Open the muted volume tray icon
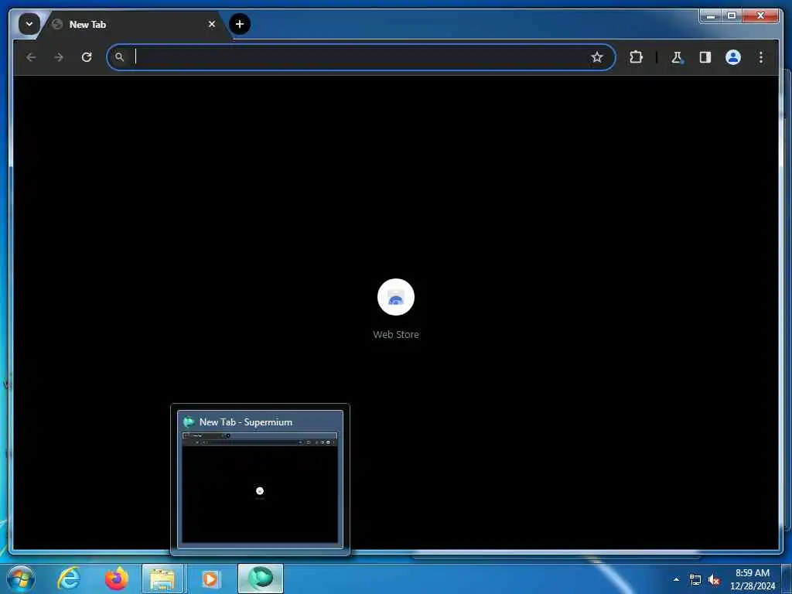This screenshot has height=594, width=792. coord(714,580)
